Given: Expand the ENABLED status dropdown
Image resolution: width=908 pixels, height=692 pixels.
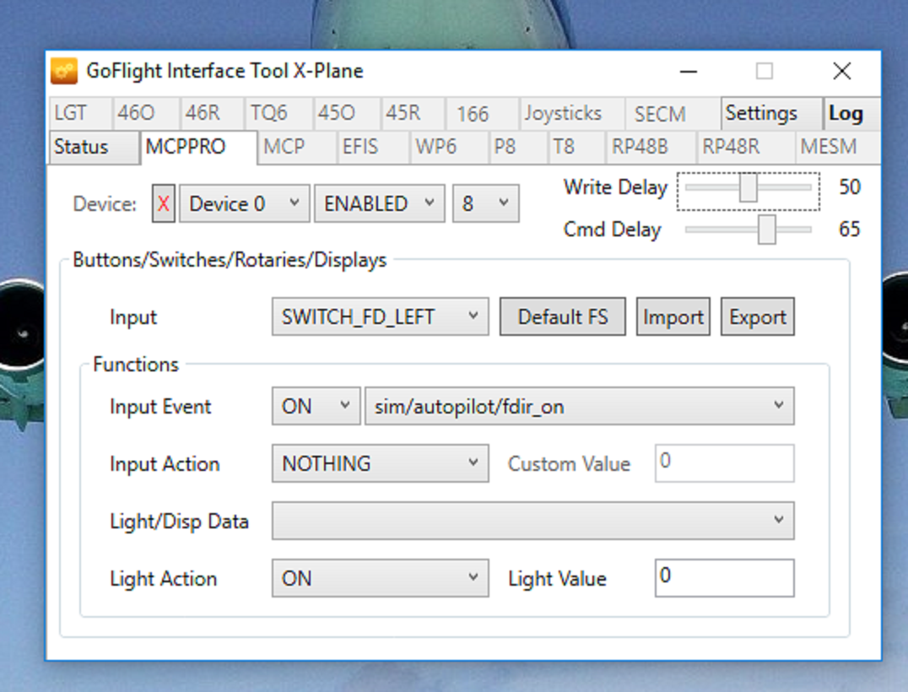Looking at the screenshot, I should click(x=379, y=204).
